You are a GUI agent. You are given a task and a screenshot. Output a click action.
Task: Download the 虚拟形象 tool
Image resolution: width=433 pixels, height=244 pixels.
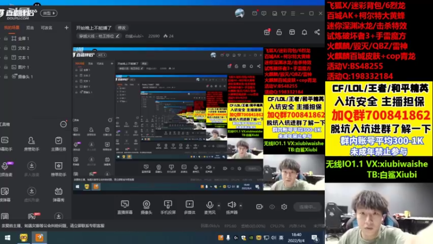31,194
